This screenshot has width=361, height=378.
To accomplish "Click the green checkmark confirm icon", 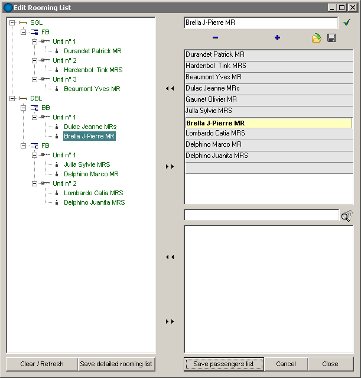I will 347,22.
